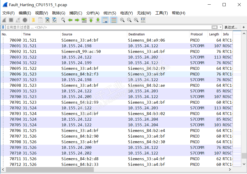Expand the display filter history dropdown arrow
The image size is (247, 174).
pyautogui.click(x=220, y=27)
